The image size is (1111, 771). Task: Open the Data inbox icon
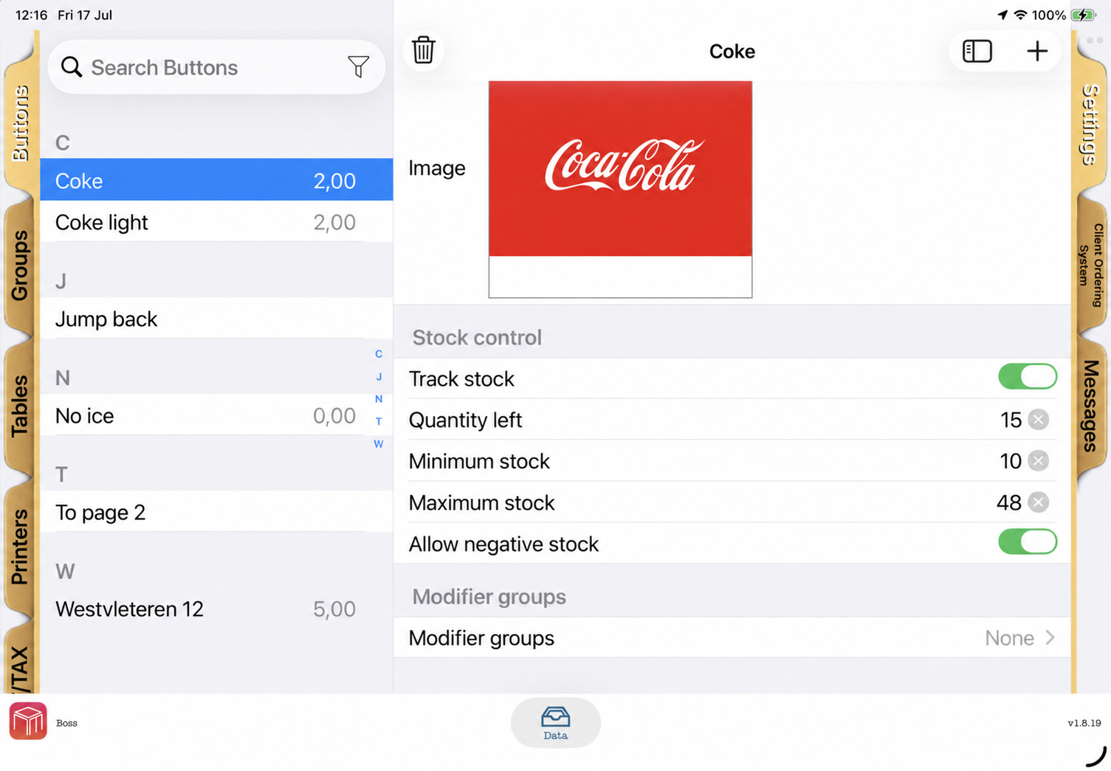(x=555, y=722)
